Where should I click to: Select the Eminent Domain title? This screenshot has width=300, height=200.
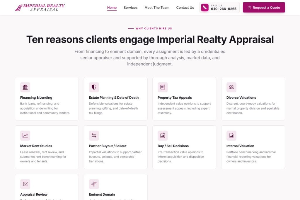tap(102, 194)
